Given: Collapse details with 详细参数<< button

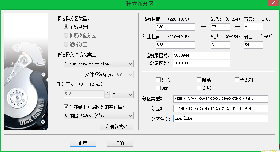Looking at the screenshot, I should point(116,126).
